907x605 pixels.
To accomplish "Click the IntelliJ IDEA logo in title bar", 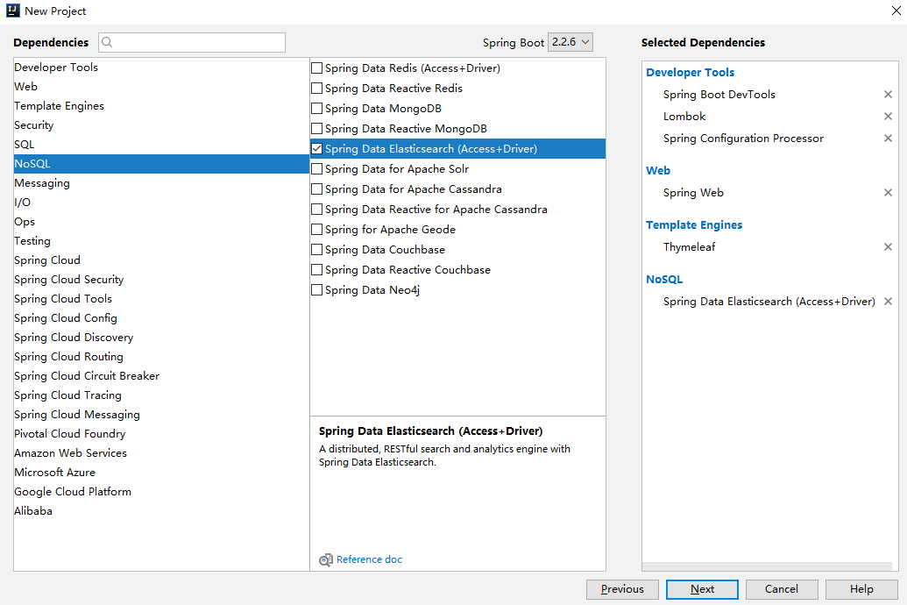I will [13, 11].
